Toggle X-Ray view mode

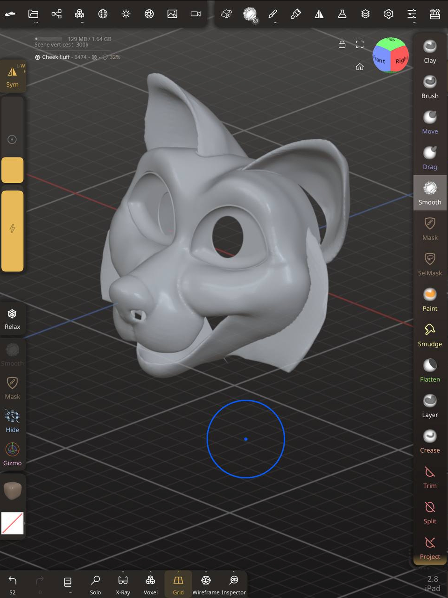[123, 584]
